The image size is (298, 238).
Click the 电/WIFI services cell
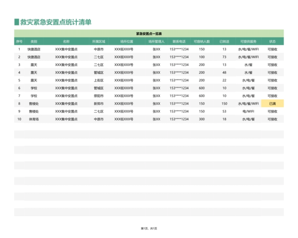(248, 112)
